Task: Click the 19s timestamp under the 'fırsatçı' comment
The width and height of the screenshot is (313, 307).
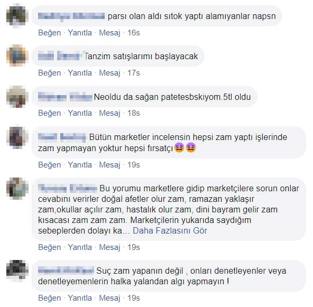Action: click(134, 165)
